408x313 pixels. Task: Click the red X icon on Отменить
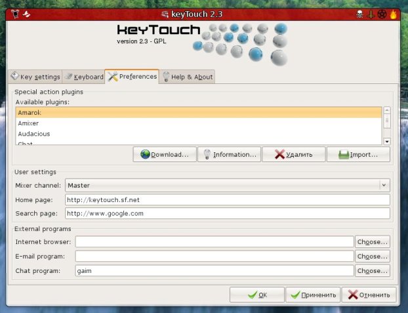(353, 295)
